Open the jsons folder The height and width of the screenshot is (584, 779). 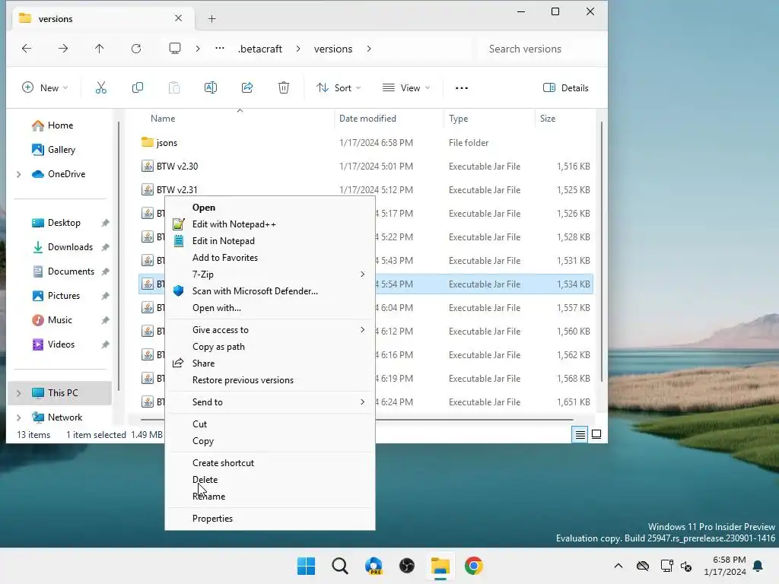click(167, 143)
